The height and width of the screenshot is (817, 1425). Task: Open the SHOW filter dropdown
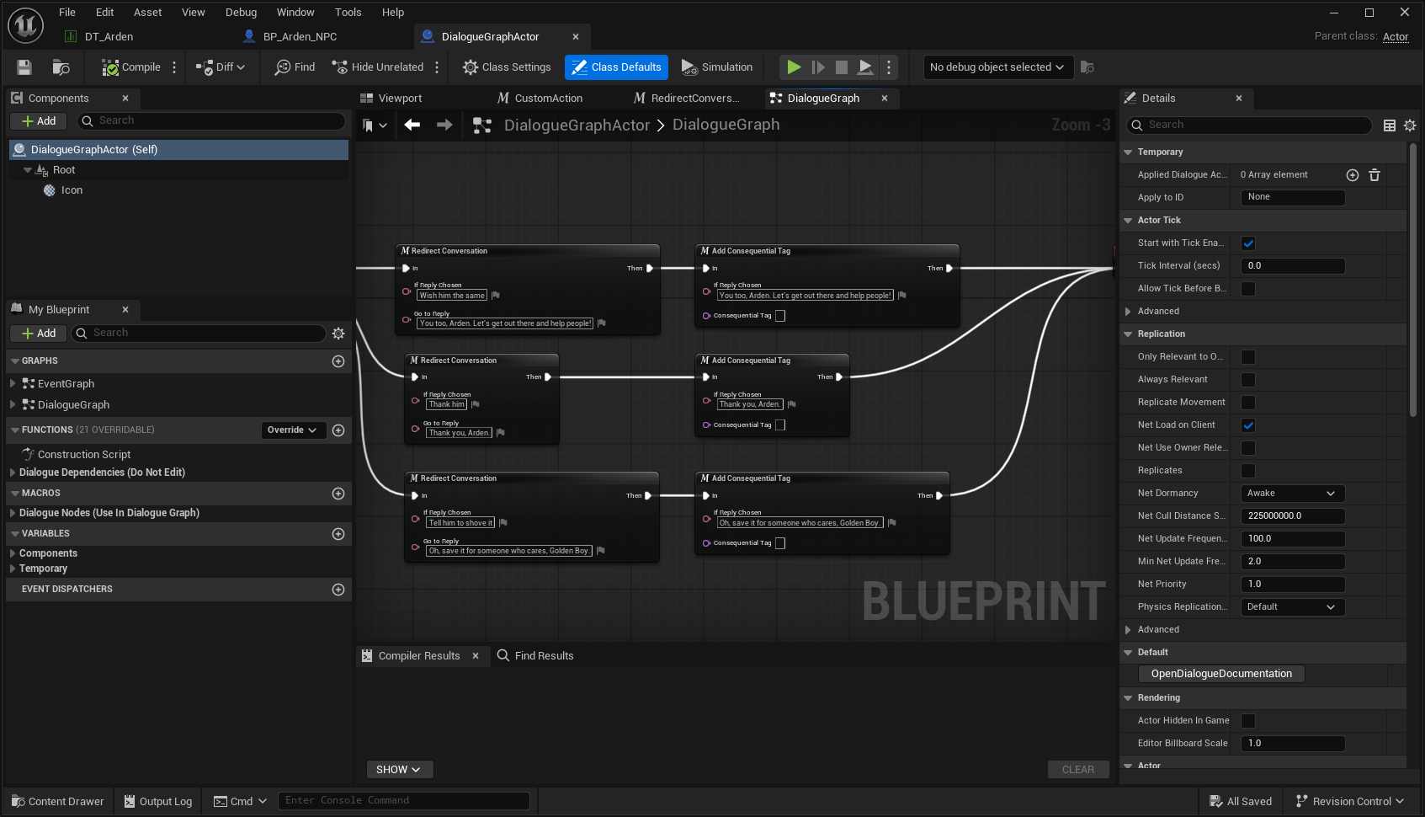pos(399,770)
